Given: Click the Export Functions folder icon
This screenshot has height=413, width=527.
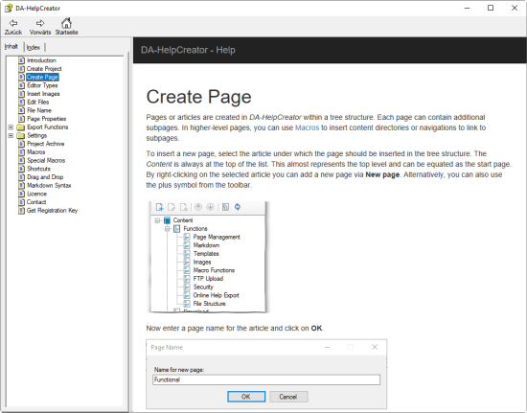Looking at the screenshot, I should click(x=21, y=127).
